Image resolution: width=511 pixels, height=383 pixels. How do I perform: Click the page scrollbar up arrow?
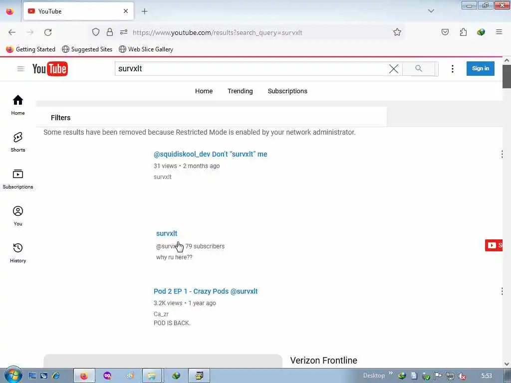coord(507,60)
